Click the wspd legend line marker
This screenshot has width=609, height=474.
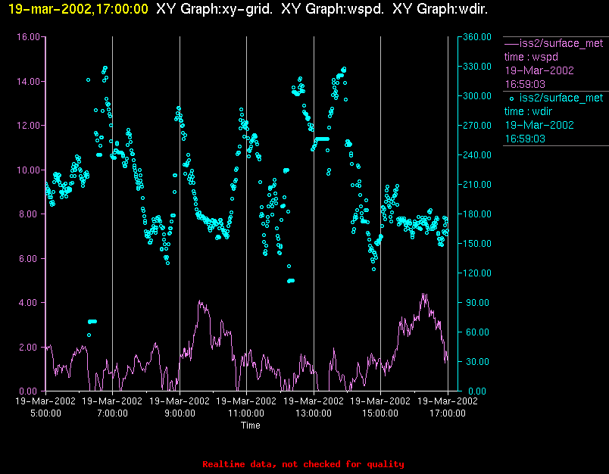511,43
